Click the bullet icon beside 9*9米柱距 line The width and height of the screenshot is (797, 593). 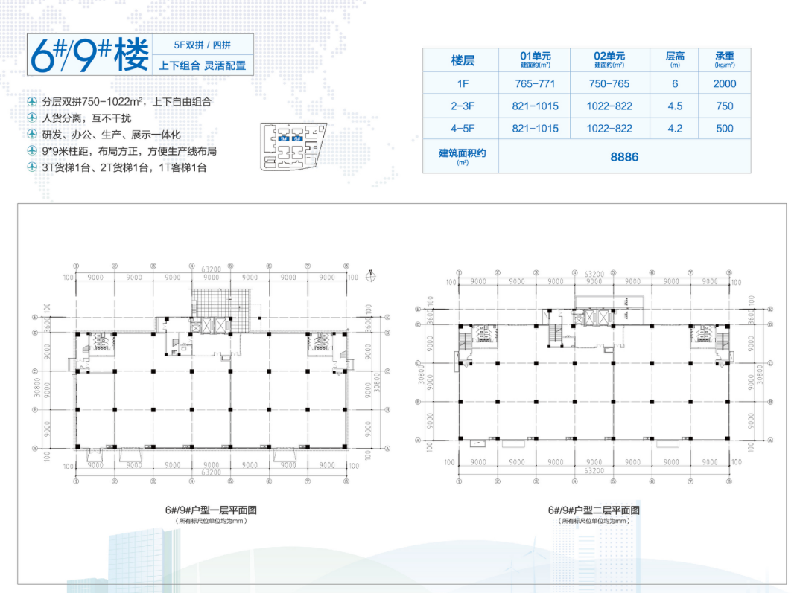tap(32, 151)
